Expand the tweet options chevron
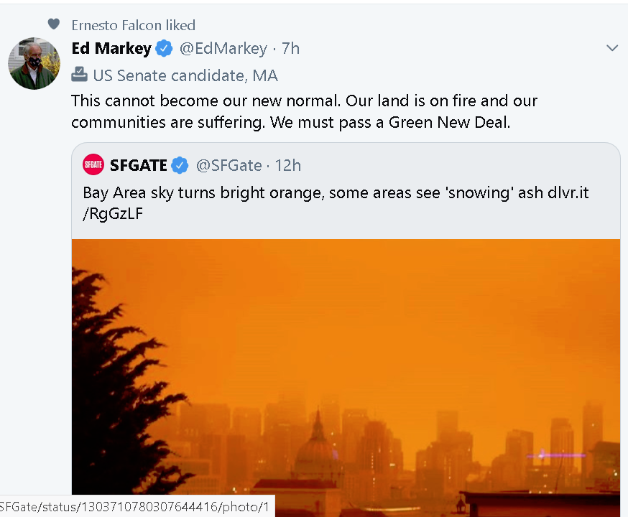 coord(612,48)
